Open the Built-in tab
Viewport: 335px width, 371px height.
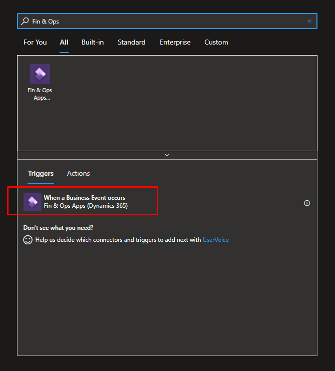(93, 43)
